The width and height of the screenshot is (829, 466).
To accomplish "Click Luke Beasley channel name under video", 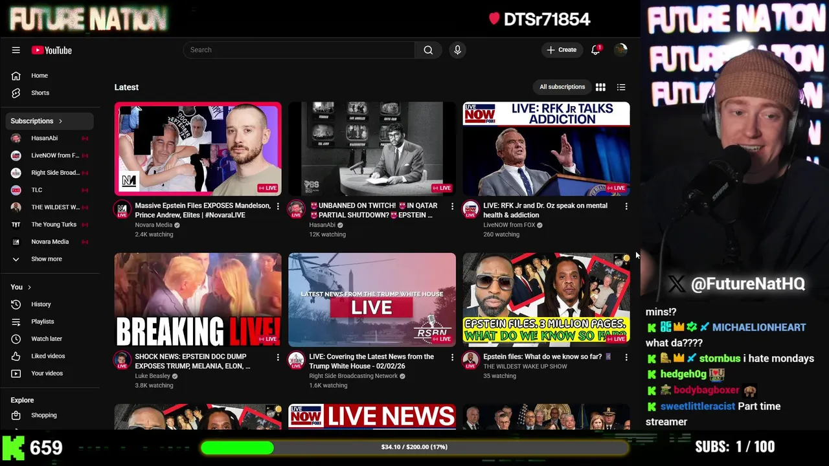I will coord(152,376).
